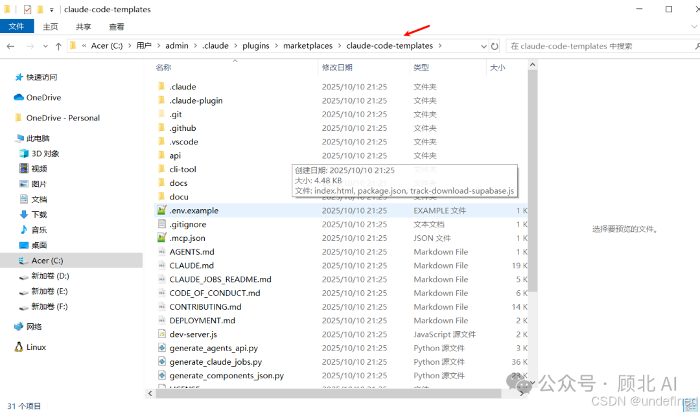Select the .github folder icon
Screen dimensions: 700x412
161,128
